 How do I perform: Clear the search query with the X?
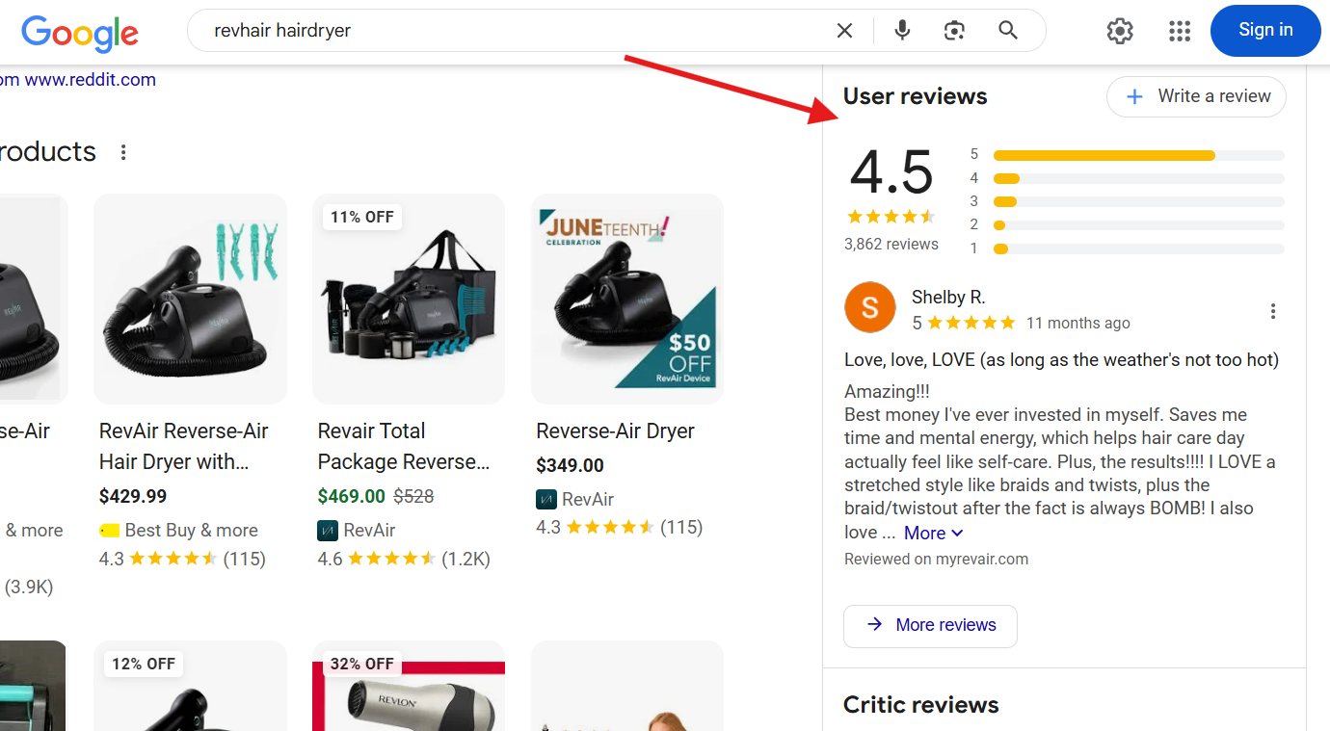(x=844, y=30)
